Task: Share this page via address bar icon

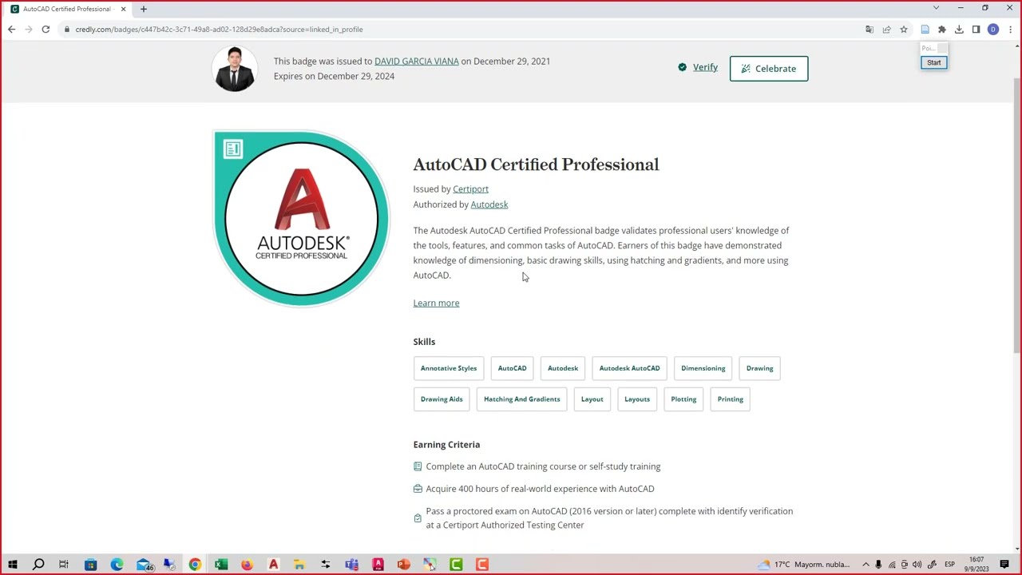Action: [886, 30]
